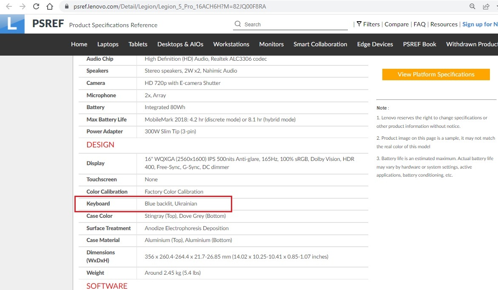Go to the browser home page icon
This screenshot has width=498, height=290.
pyautogui.click(x=50, y=6)
